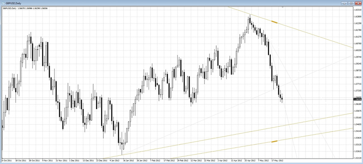This screenshot has height=164, width=363.
Task: Click the 4 Jan 2012 date label
Action: (x=115, y=160)
